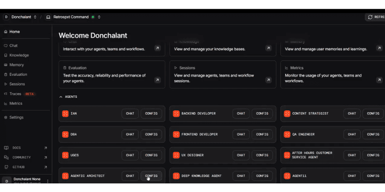Click the Community external link arrow
The image size is (385, 192).
(x=45, y=157)
